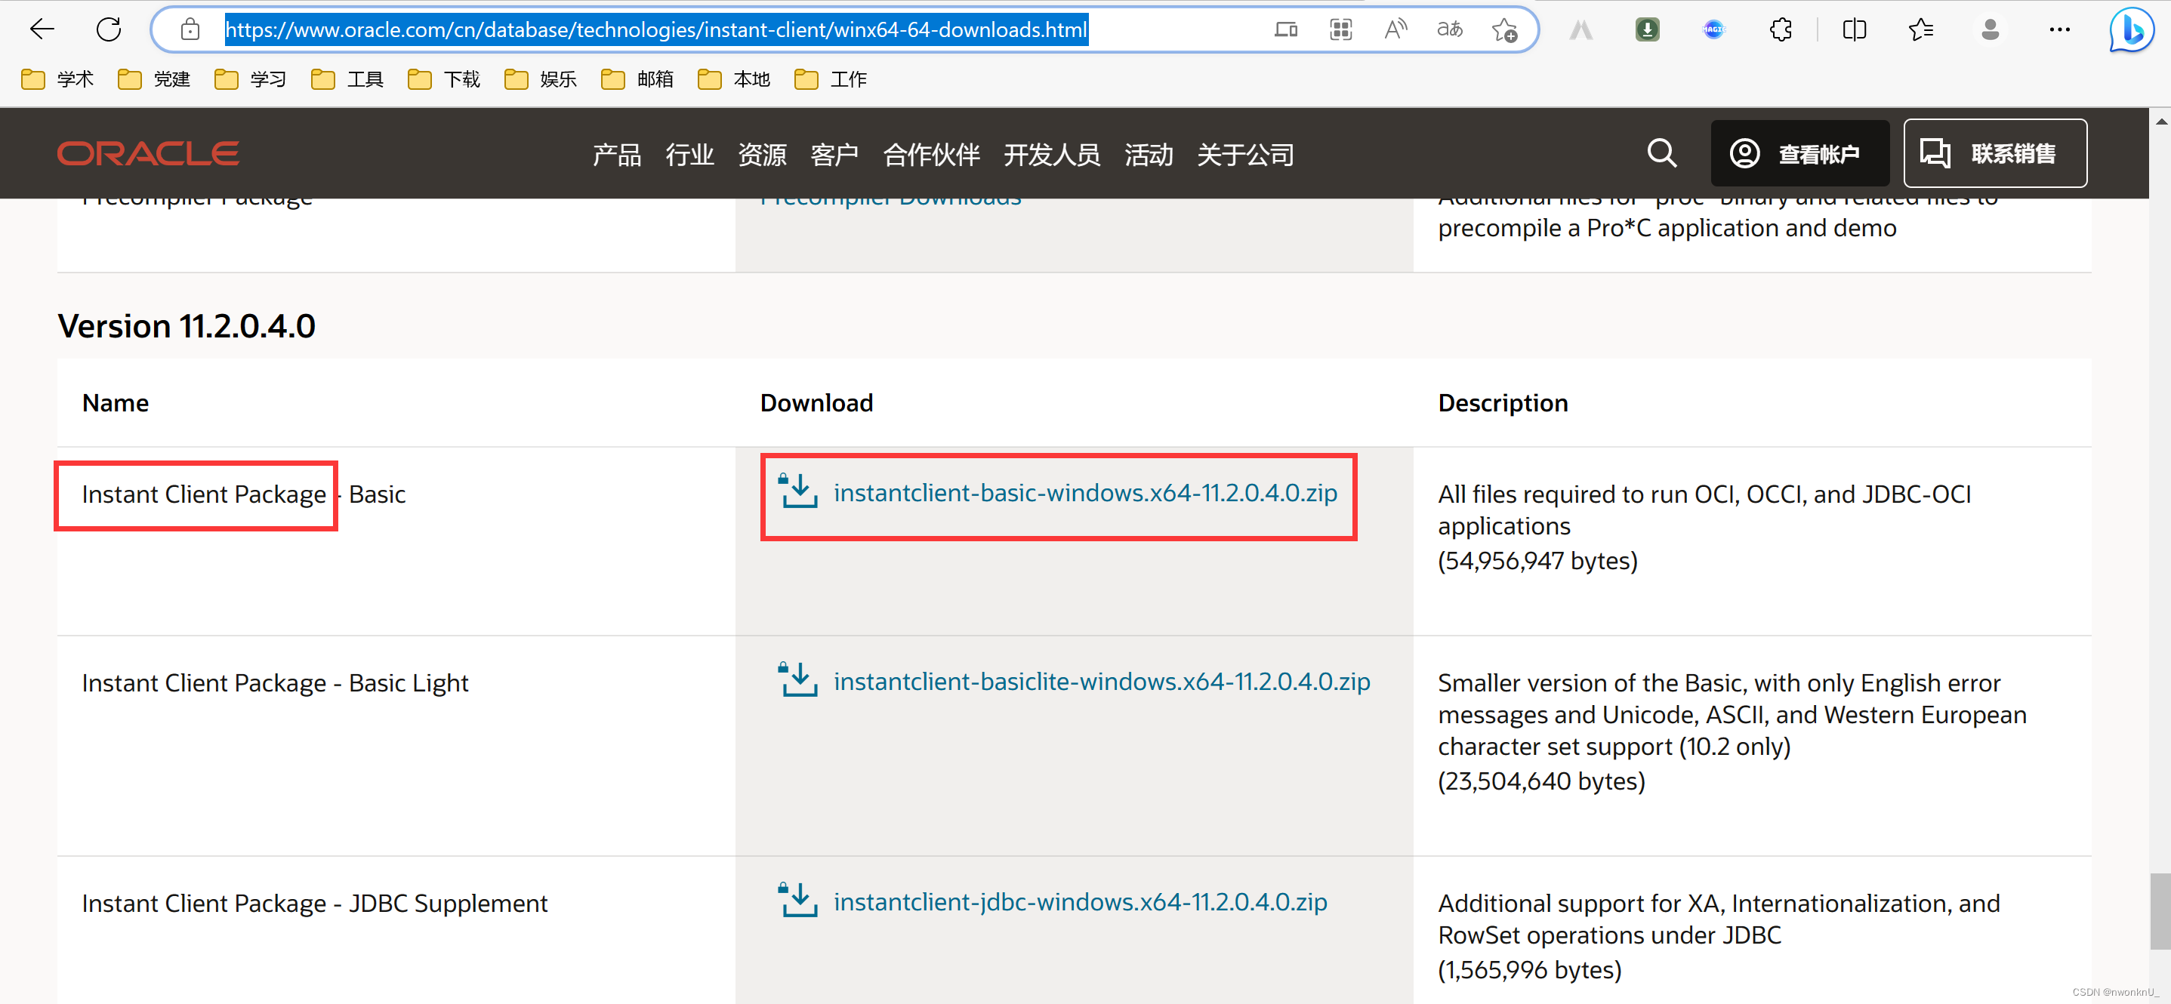Click the 联系销售 button
2171x1004 pixels.
1994,153
